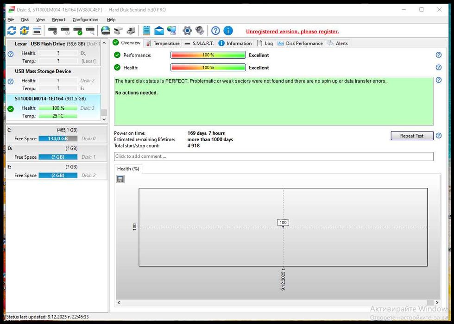The width and height of the screenshot is (454, 324).
Task: Click the floppy disk save icon above graph
Action: coord(120,180)
